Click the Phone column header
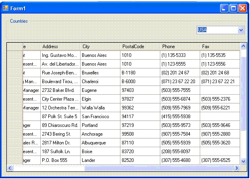250x179 pixels. [x=180, y=47]
